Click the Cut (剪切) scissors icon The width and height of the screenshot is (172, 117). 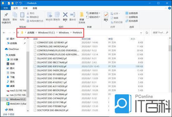[x=28, y=13]
